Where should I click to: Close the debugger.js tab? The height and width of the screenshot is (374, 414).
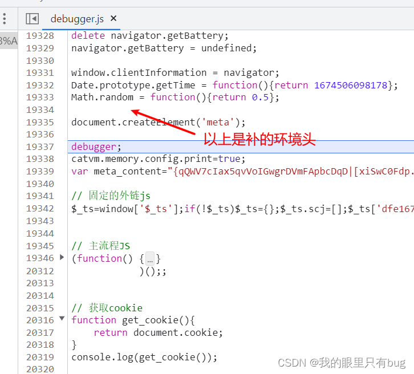click(113, 18)
